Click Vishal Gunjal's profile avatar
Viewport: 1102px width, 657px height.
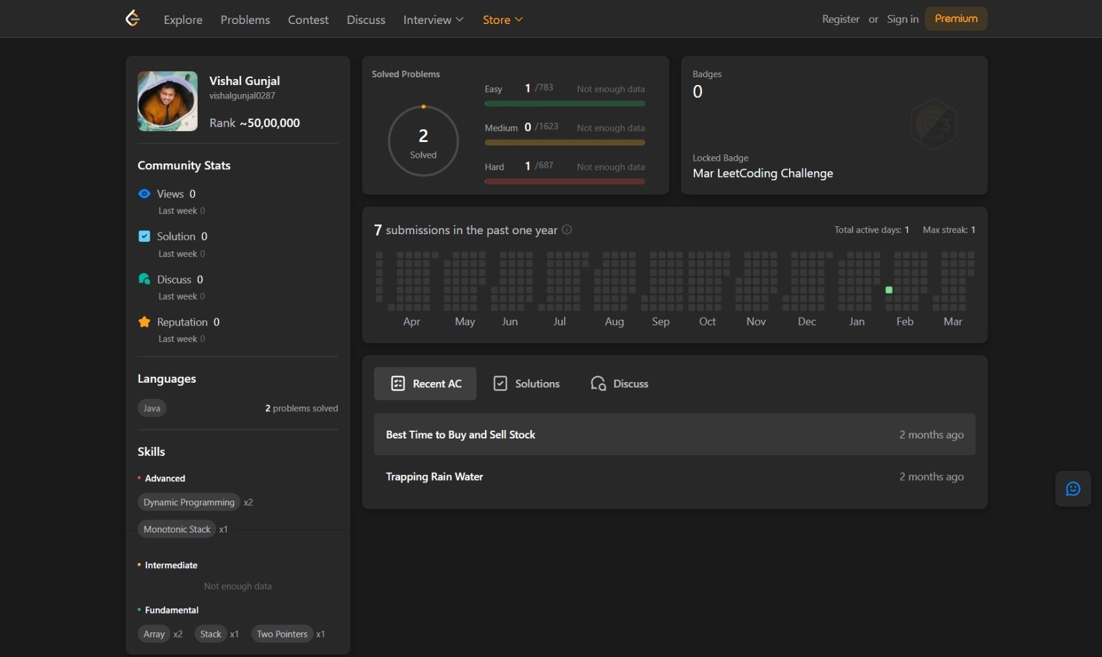[168, 101]
